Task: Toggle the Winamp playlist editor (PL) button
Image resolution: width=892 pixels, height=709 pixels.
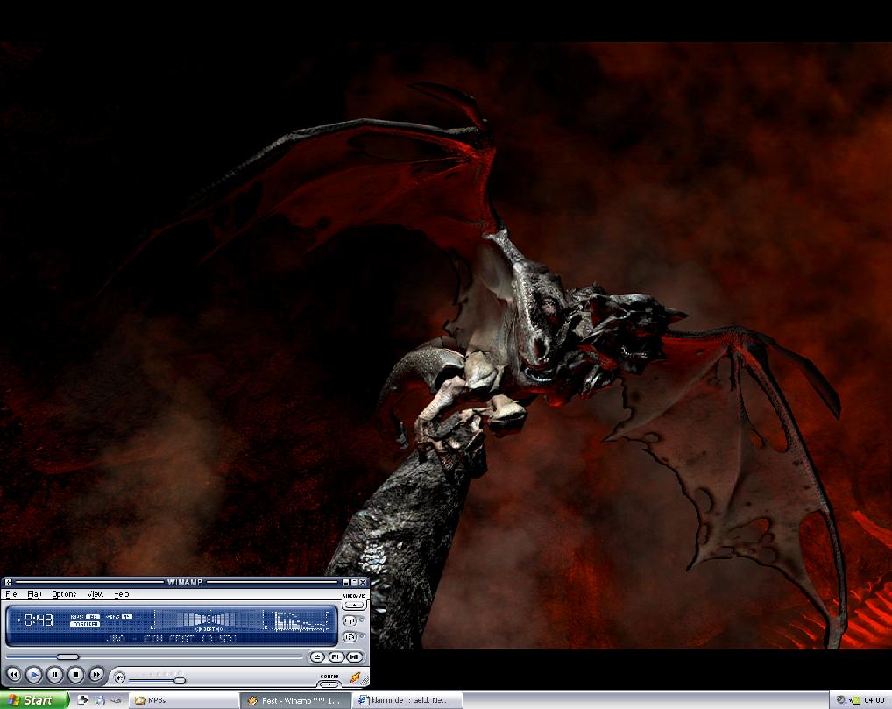Action: 336,656
